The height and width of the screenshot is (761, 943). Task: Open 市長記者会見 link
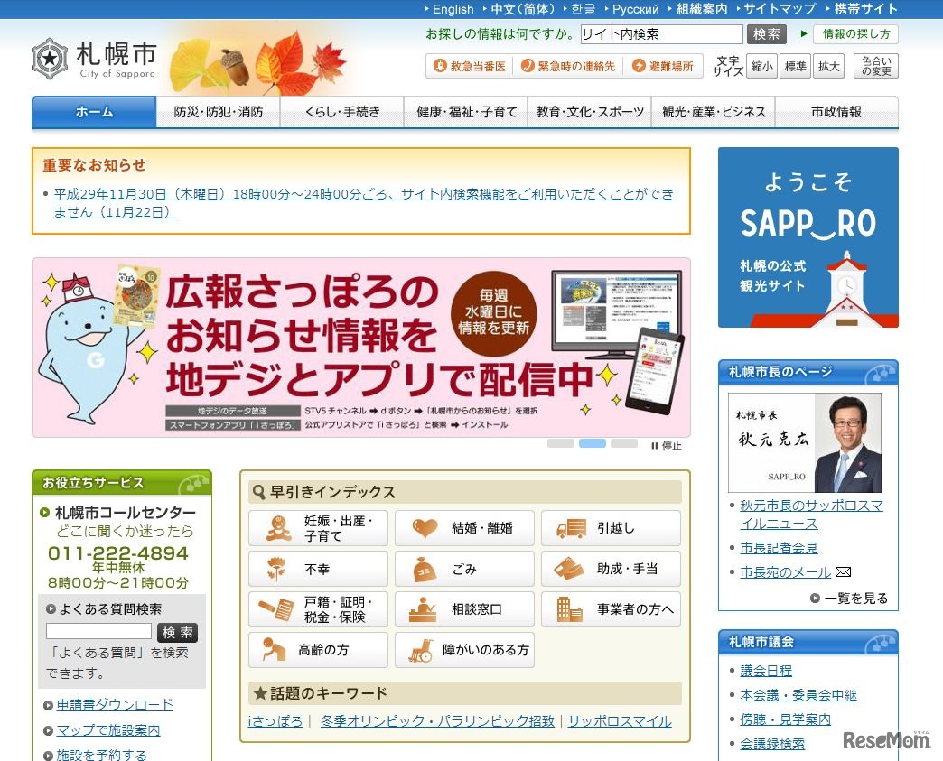click(779, 548)
